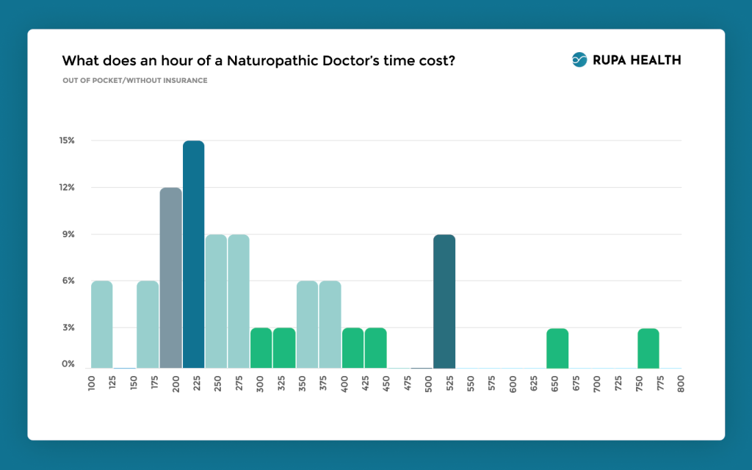
Task: Click the light teal bar between 350 and 375
Action: point(307,325)
